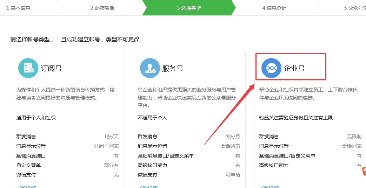Click 微信支付 label in 订阅号 card
Screen dimensions: 366x188
[x=26, y=175]
